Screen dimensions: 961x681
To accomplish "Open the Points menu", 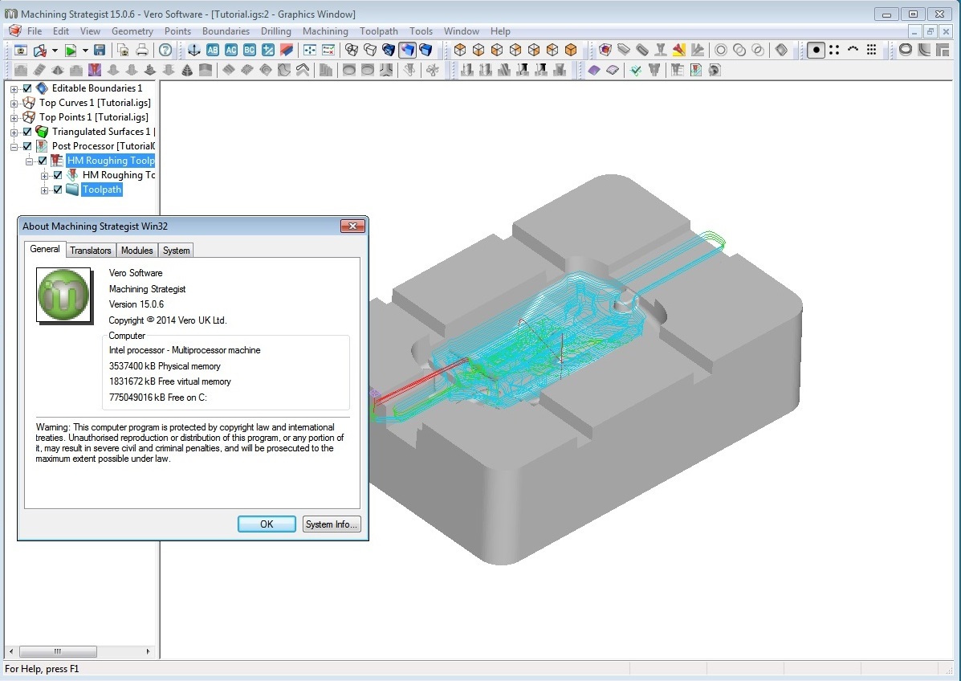I will pyautogui.click(x=177, y=31).
